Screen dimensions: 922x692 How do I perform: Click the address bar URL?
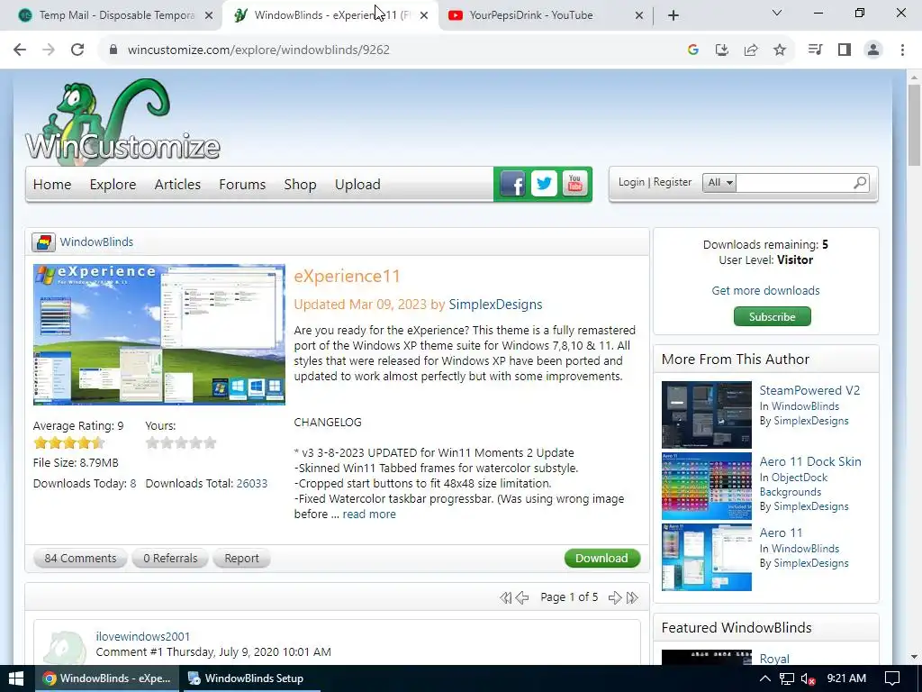click(258, 50)
